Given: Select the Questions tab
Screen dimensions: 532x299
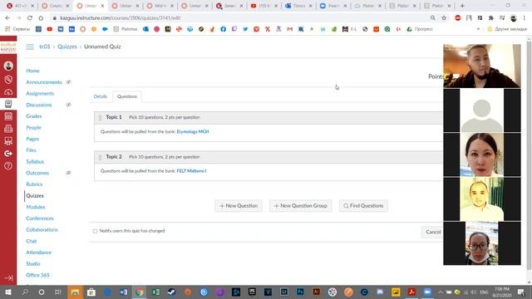Looking at the screenshot, I should [x=127, y=96].
